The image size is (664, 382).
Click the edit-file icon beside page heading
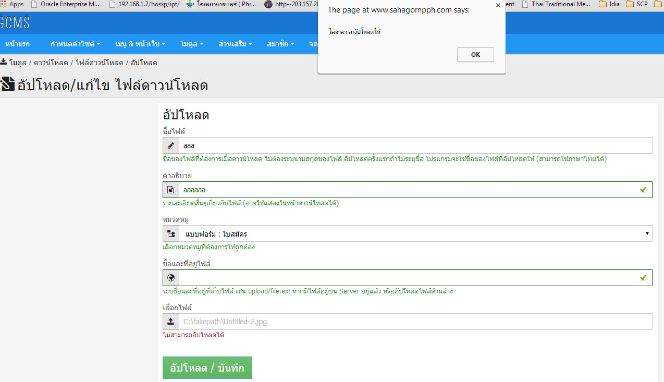[x=7, y=84]
